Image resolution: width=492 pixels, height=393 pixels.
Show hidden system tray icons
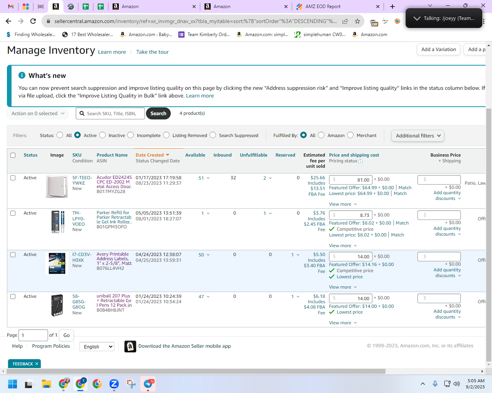coord(423,384)
